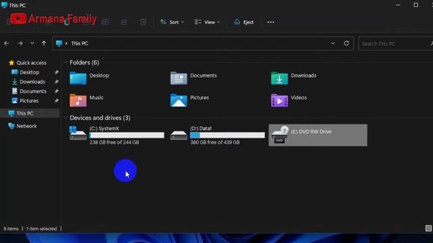
Task: Click the '238 GB free of 244 GB' text
Action: (x=114, y=142)
